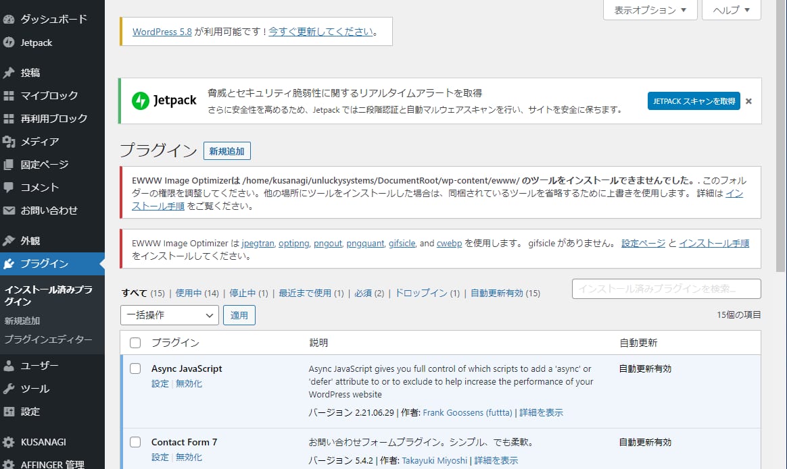Filter plugins by 停止中 (1)
The image size is (787, 469).
(x=248, y=293)
